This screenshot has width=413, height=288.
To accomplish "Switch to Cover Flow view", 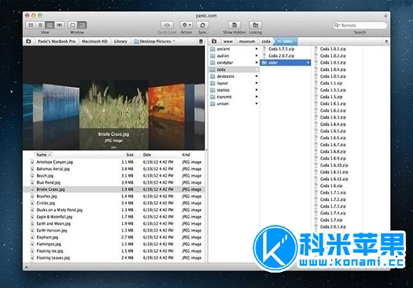I will [59, 25].
